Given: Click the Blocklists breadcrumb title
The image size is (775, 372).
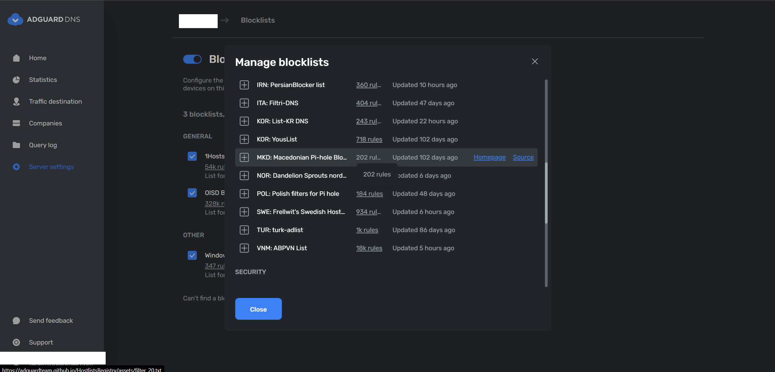Looking at the screenshot, I should click(x=258, y=20).
